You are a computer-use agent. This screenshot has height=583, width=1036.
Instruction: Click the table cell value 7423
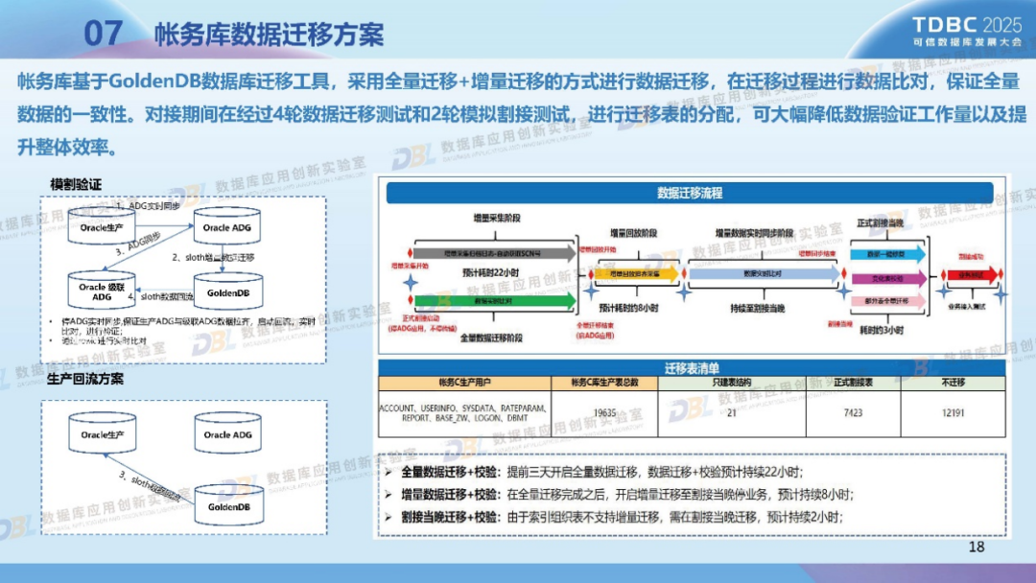[x=853, y=412]
